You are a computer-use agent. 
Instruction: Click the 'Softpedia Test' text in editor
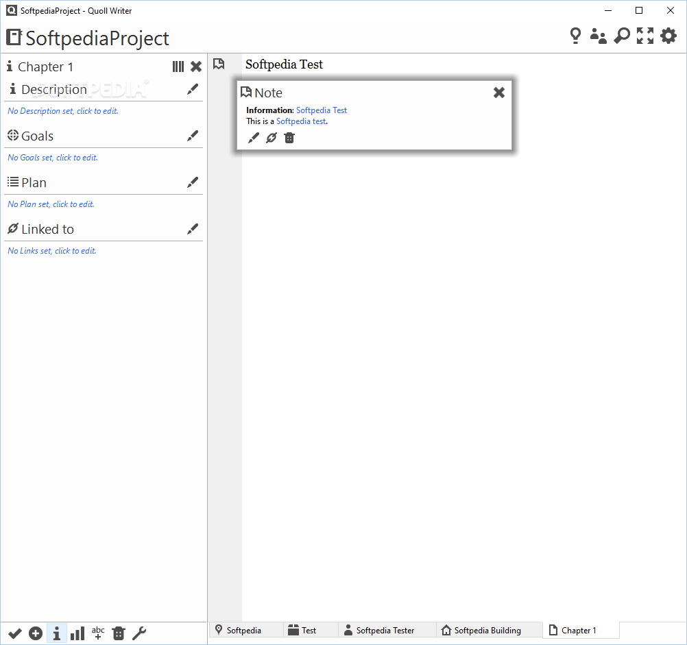284,64
